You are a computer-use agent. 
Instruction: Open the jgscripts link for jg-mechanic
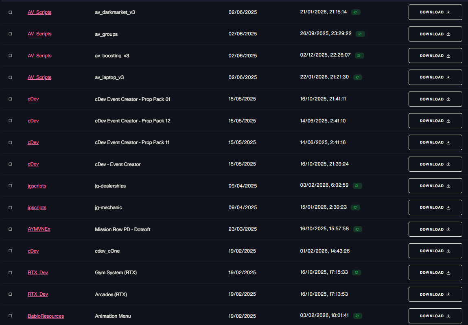(37, 207)
